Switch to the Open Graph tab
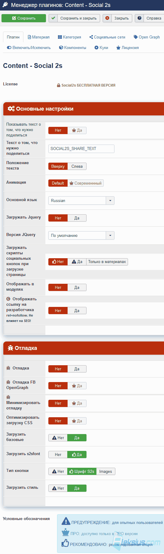Image resolution: width=164 pixels, height=554 pixels. click(x=147, y=37)
